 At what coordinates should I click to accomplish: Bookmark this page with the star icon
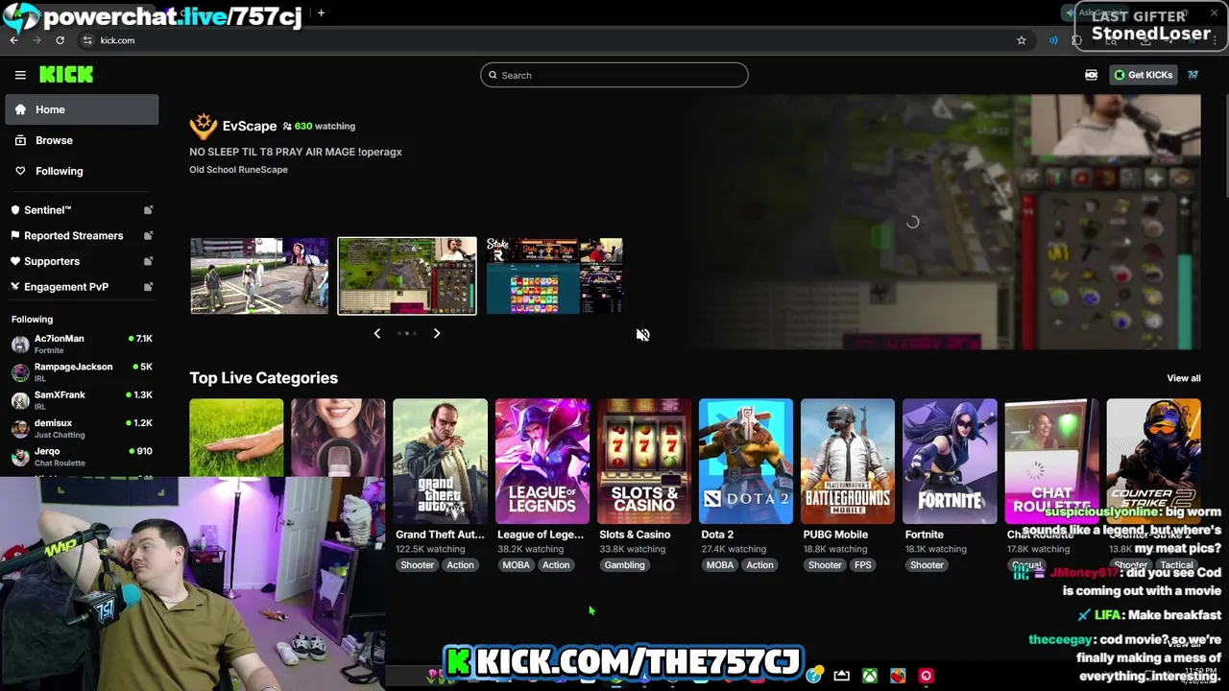(x=1022, y=40)
